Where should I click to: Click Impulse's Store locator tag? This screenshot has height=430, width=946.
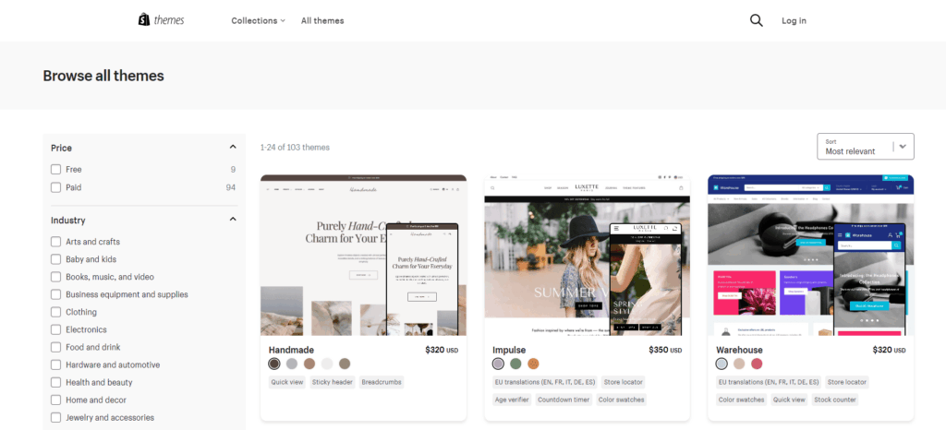(x=624, y=382)
